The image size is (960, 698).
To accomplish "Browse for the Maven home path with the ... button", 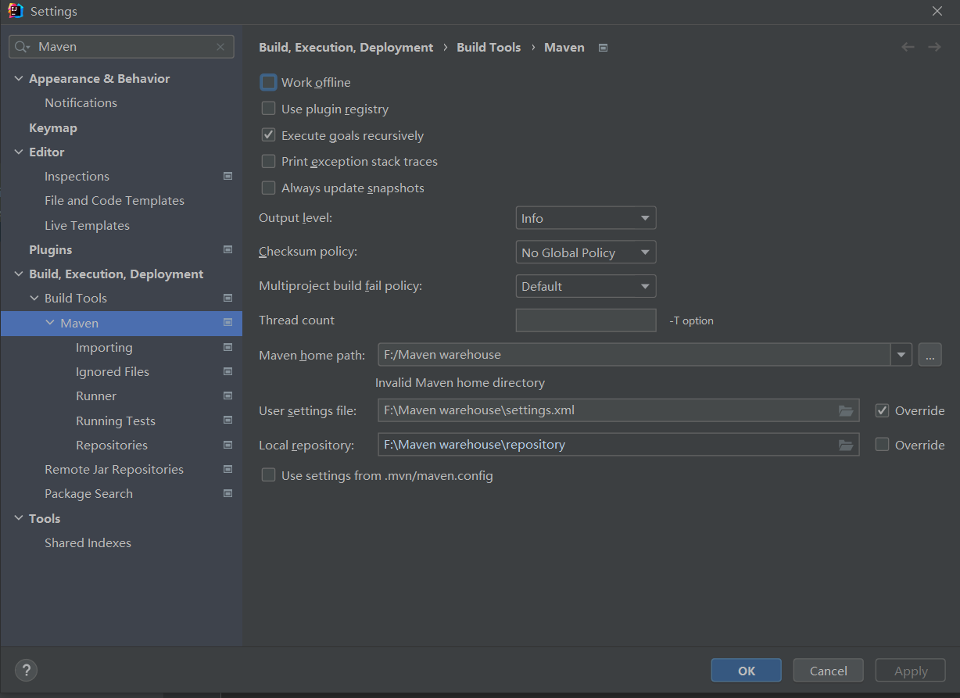I will 930,354.
